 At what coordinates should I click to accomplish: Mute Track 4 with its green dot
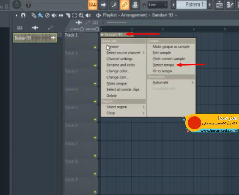[95, 101]
